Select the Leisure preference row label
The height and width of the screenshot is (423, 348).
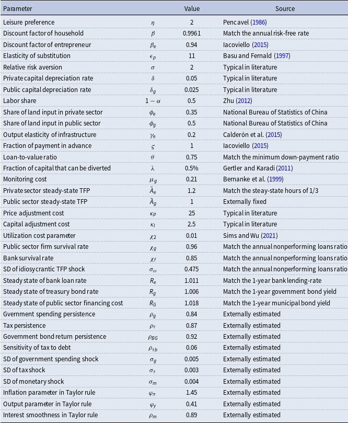pyautogui.click(x=28, y=22)
